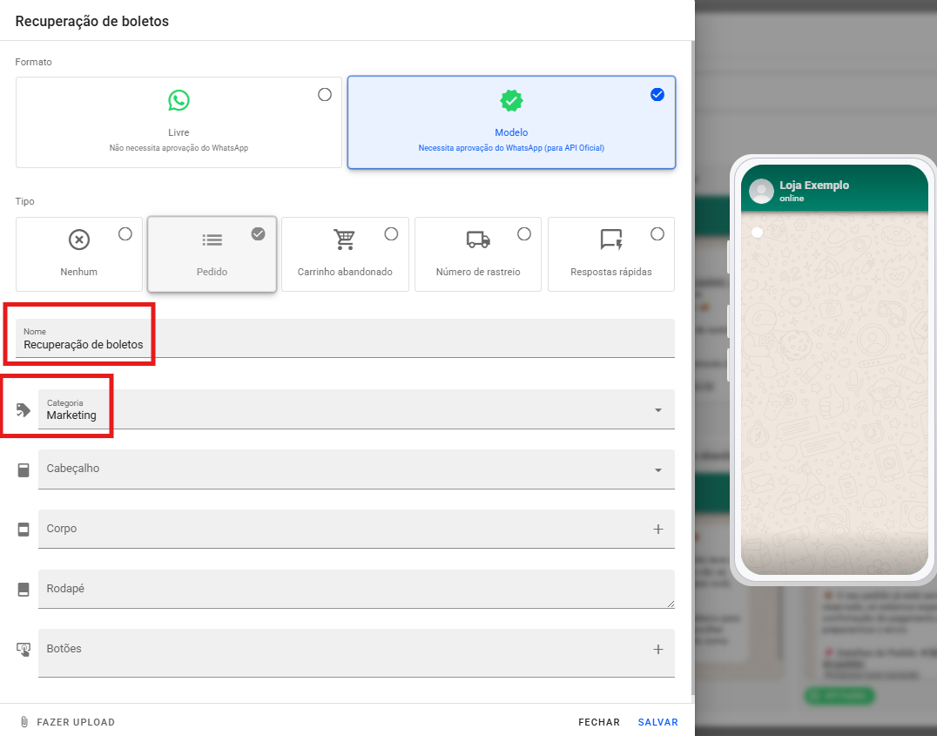Click the category tag icon beside Categoria

pyautogui.click(x=24, y=409)
